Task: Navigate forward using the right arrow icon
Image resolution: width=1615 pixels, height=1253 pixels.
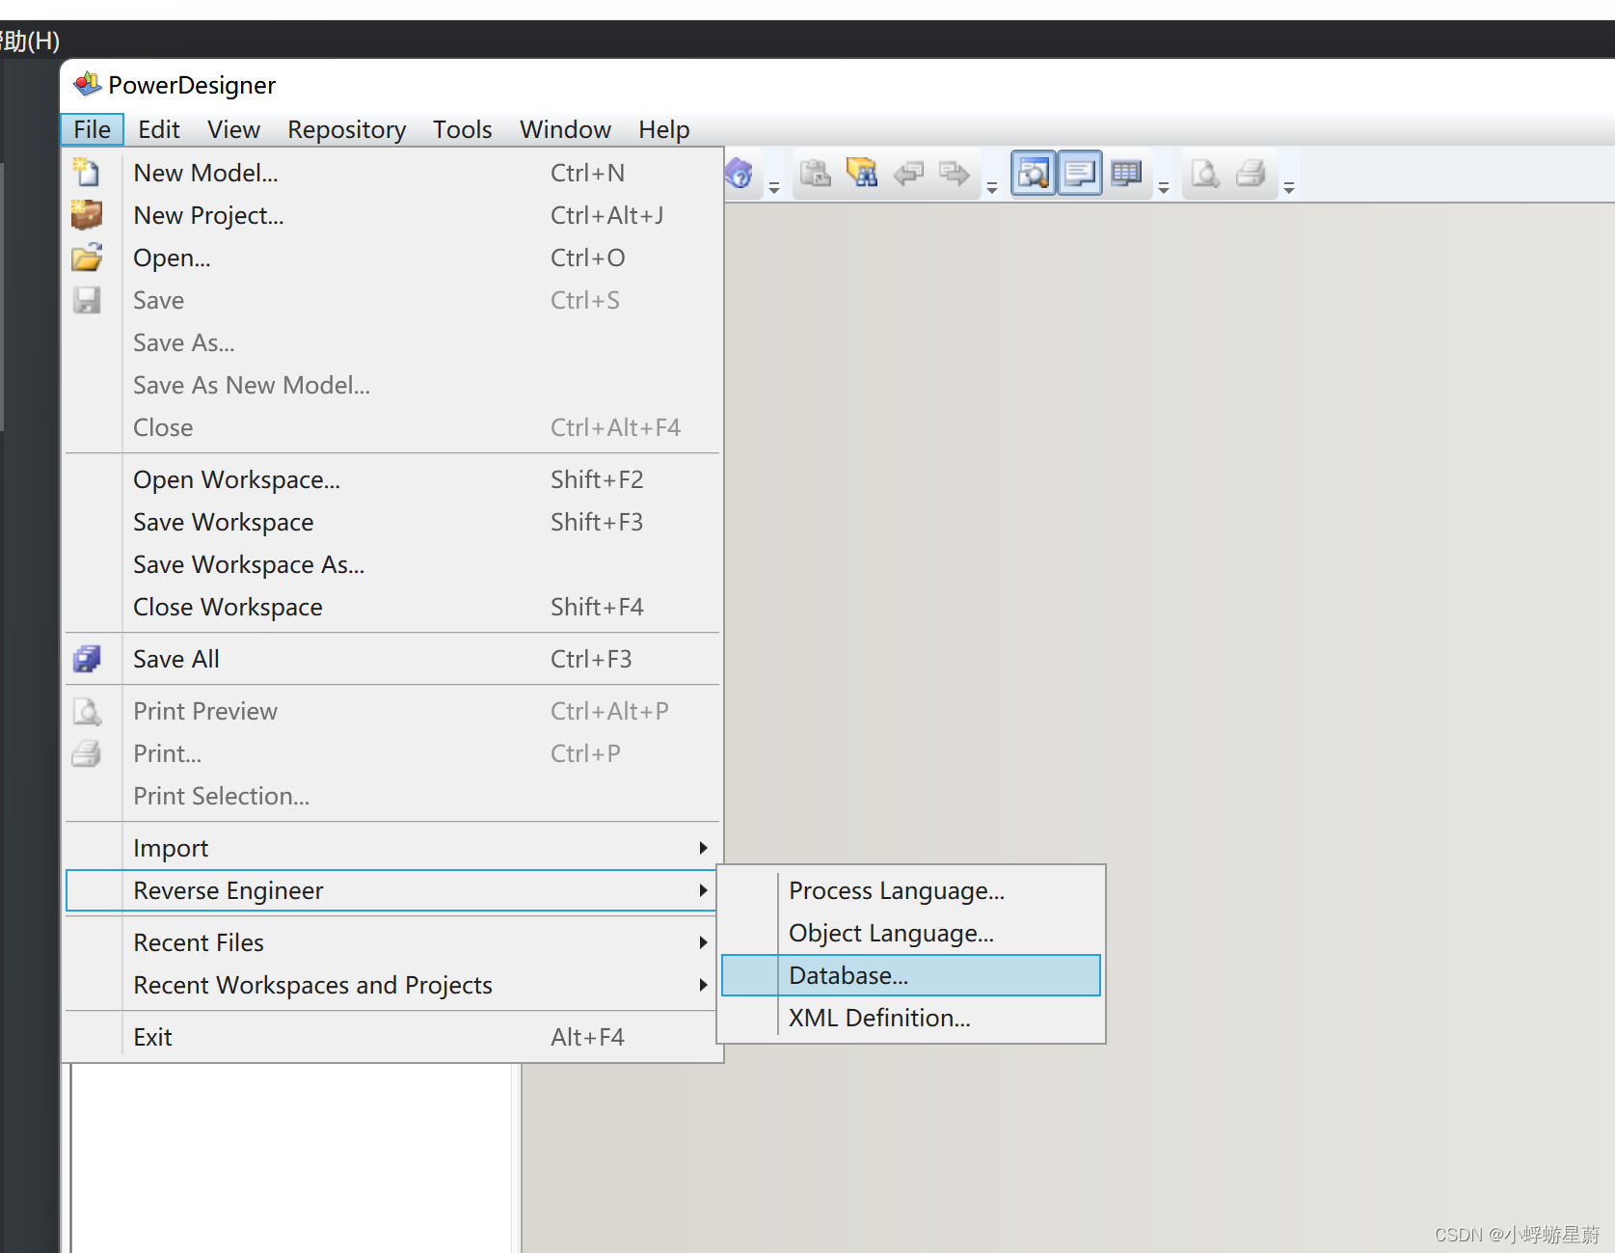Action: coord(954,174)
